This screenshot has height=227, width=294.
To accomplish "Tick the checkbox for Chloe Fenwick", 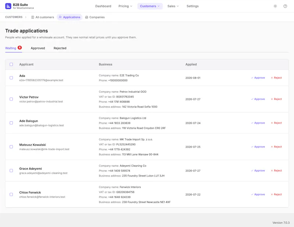I will pyautogui.click(x=11, y=194).
